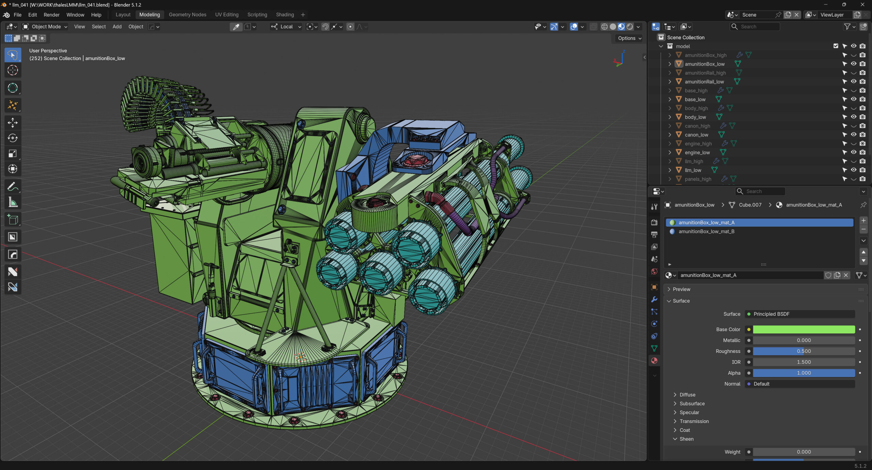Click the green Base Color swatch

click(x=804, y=329)
